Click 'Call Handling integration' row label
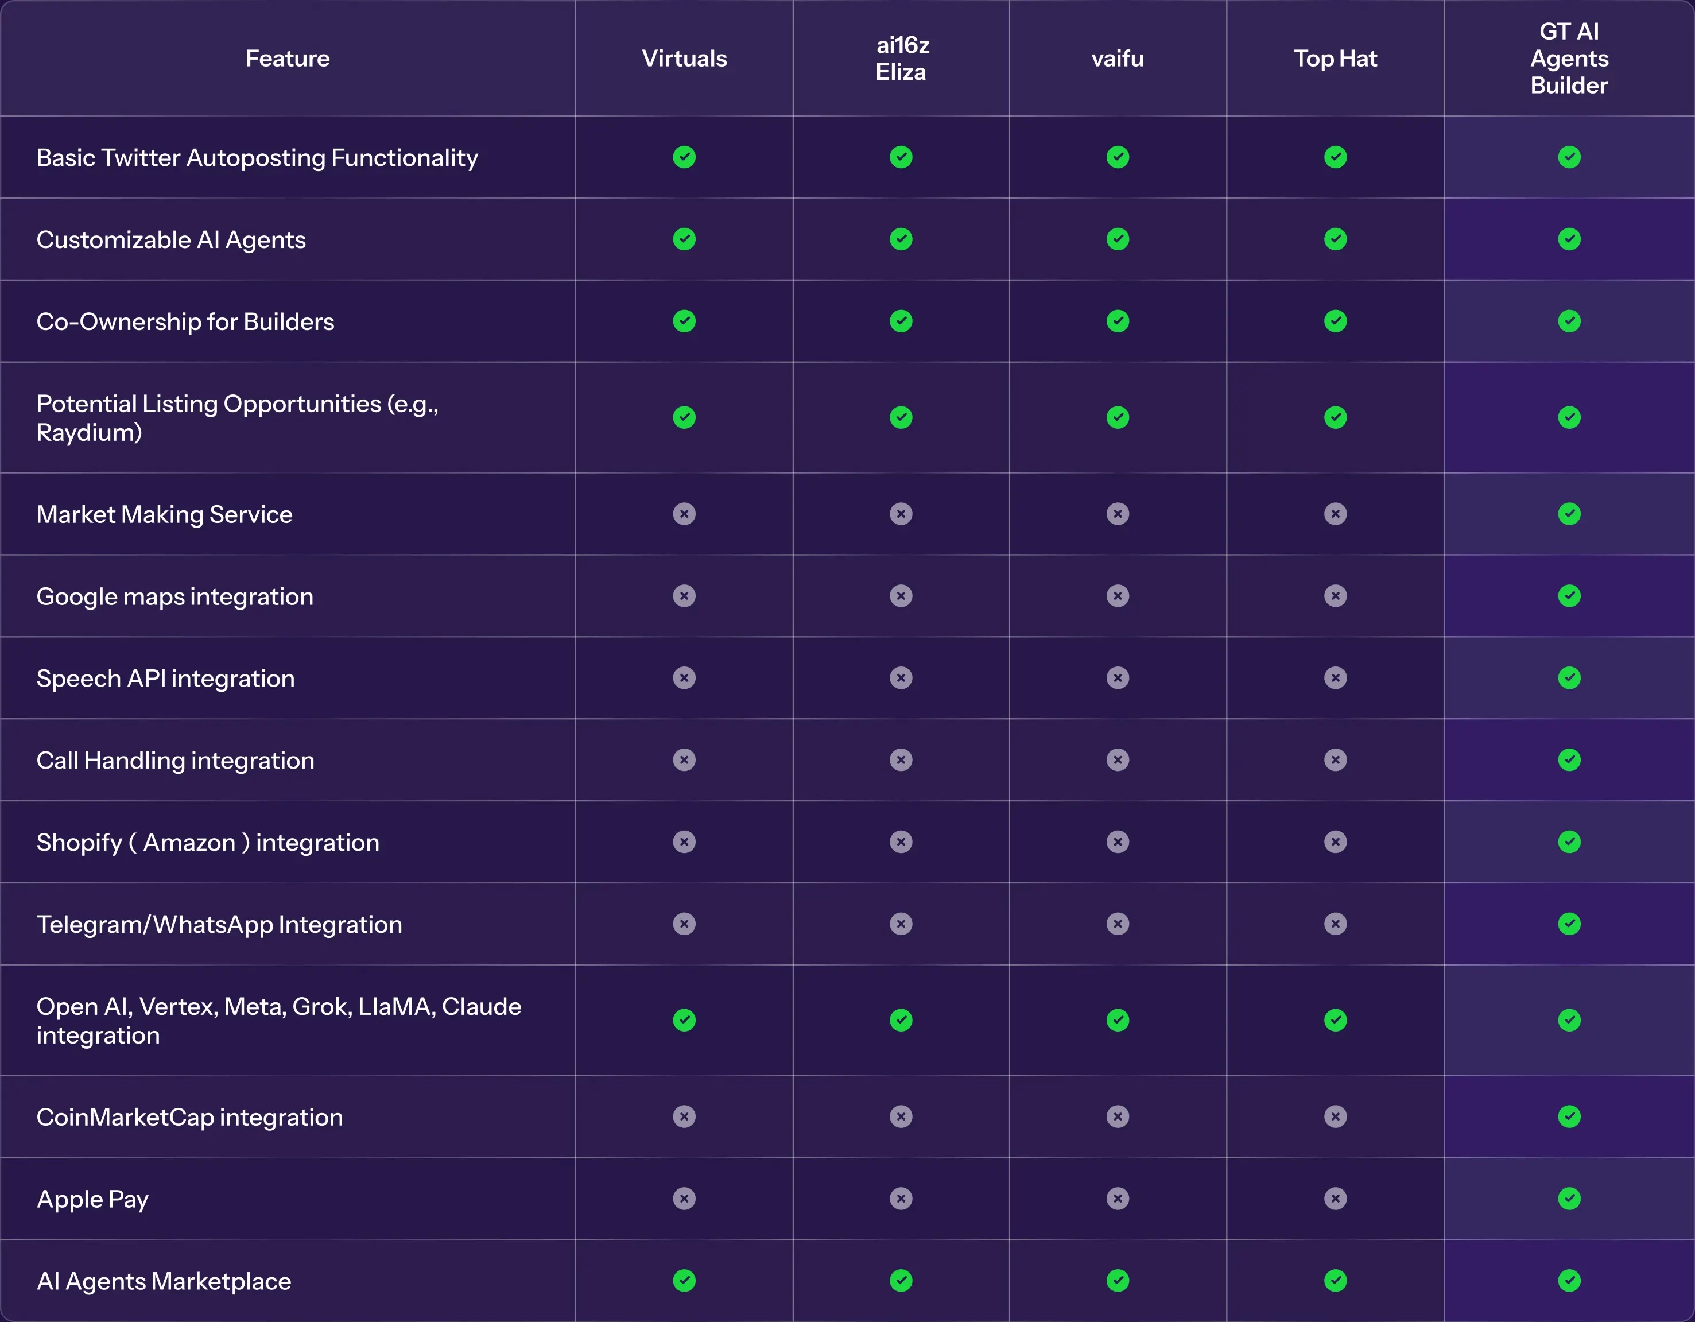 click(176, 760)
